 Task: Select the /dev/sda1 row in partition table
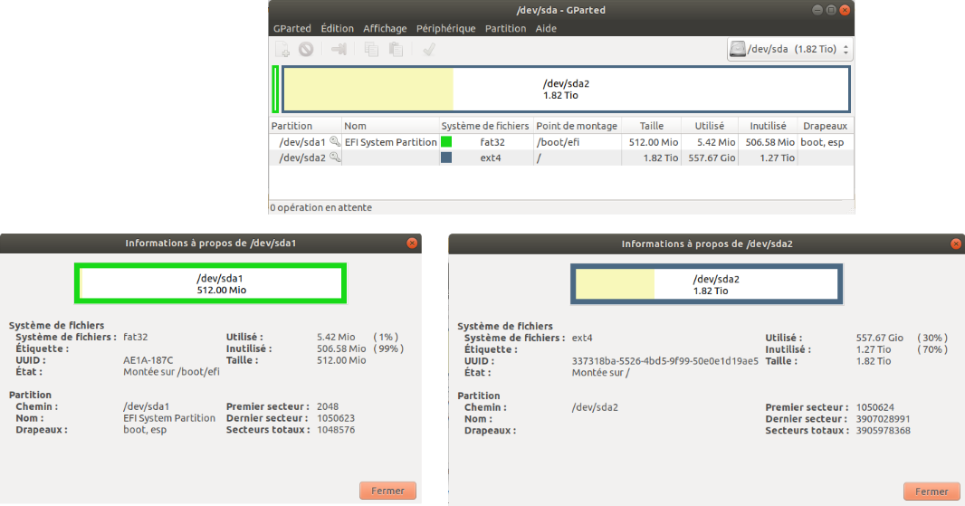[561, 141]
